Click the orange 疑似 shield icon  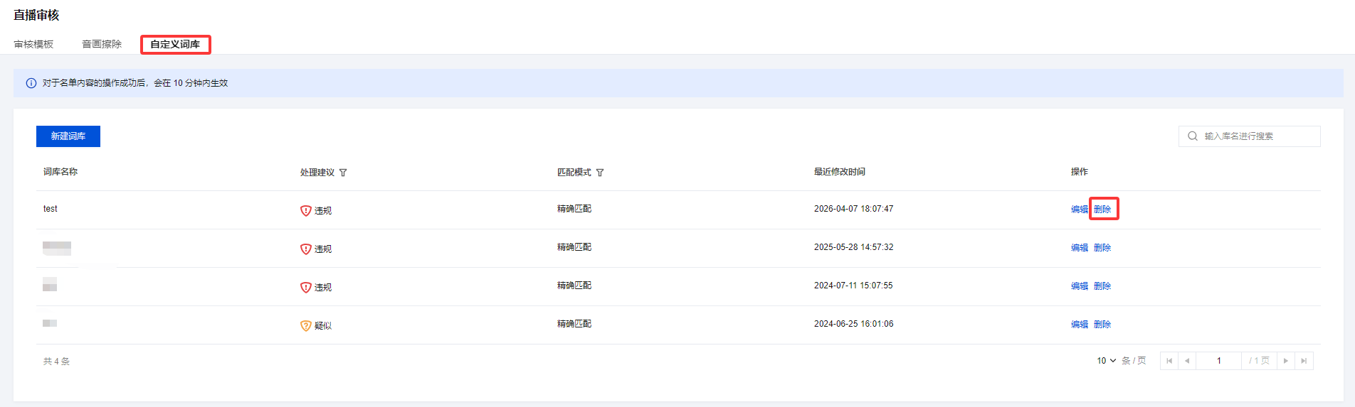(x=306, y=326)
